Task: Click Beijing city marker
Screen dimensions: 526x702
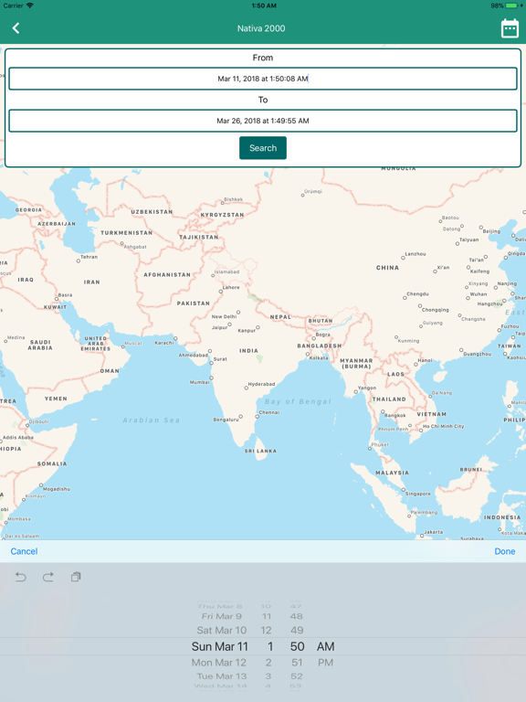Action: [x=481, y=228]
